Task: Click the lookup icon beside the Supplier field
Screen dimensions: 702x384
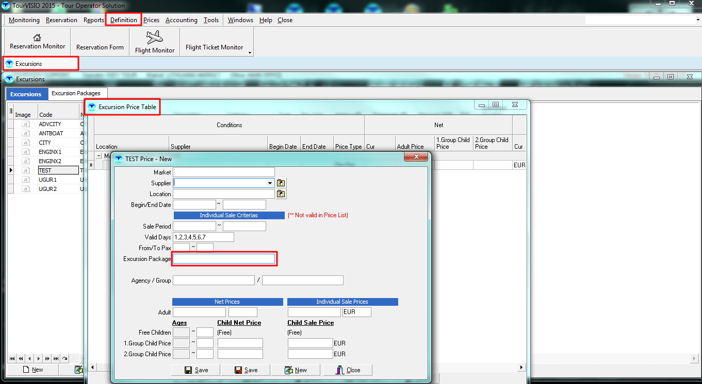Action: pos(281,183)
